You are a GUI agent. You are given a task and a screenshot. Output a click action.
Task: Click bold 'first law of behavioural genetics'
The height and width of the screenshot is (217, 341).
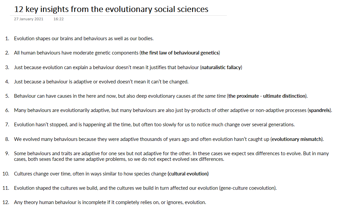(180, 53)
